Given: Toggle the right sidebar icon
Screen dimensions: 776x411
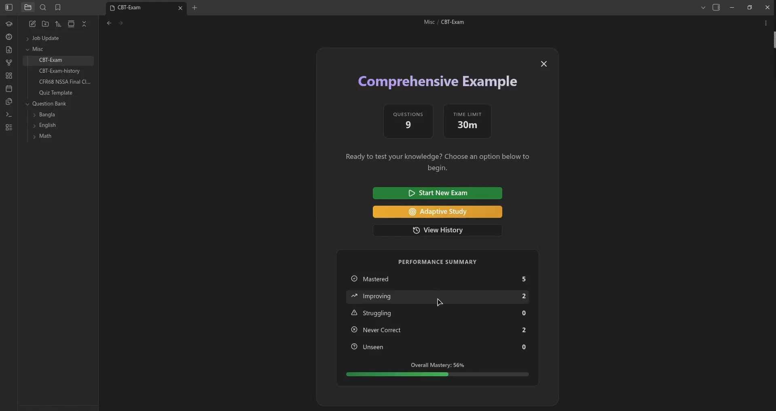Looking at the screenshot, I should (716, 7).
